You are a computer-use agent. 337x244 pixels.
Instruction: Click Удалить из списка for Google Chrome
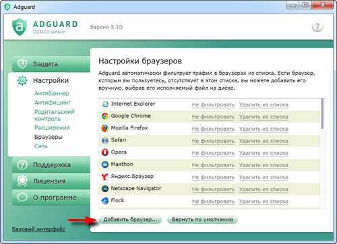tap(264, 117)
